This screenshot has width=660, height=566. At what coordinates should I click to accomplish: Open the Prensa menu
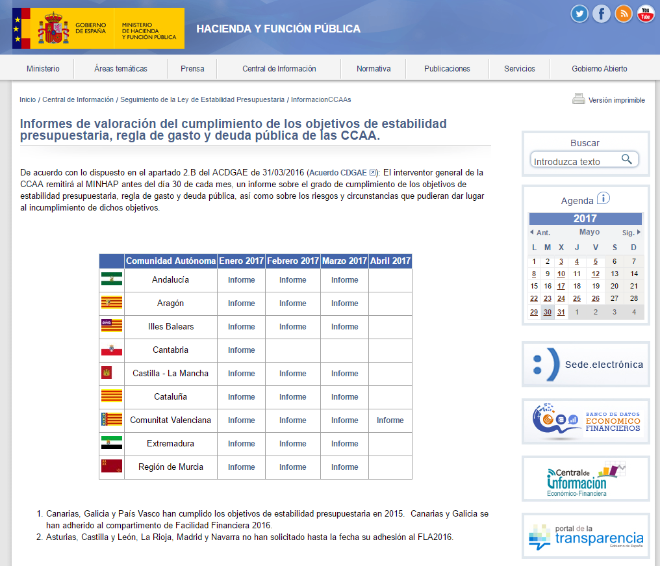(x=192, y=69)
